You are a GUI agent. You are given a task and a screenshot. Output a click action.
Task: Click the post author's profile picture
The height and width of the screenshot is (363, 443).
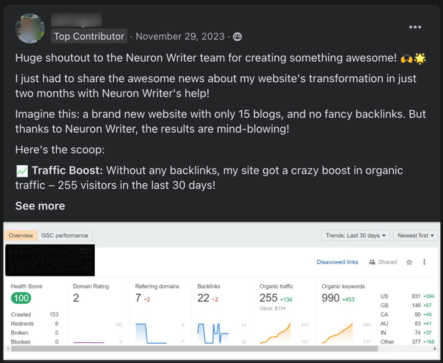[30, 29]
